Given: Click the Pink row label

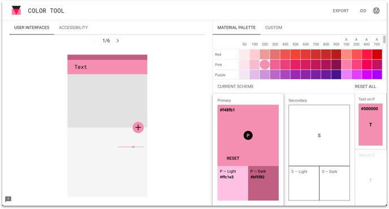Looking at the screenshot, I should tap(218, 65).
